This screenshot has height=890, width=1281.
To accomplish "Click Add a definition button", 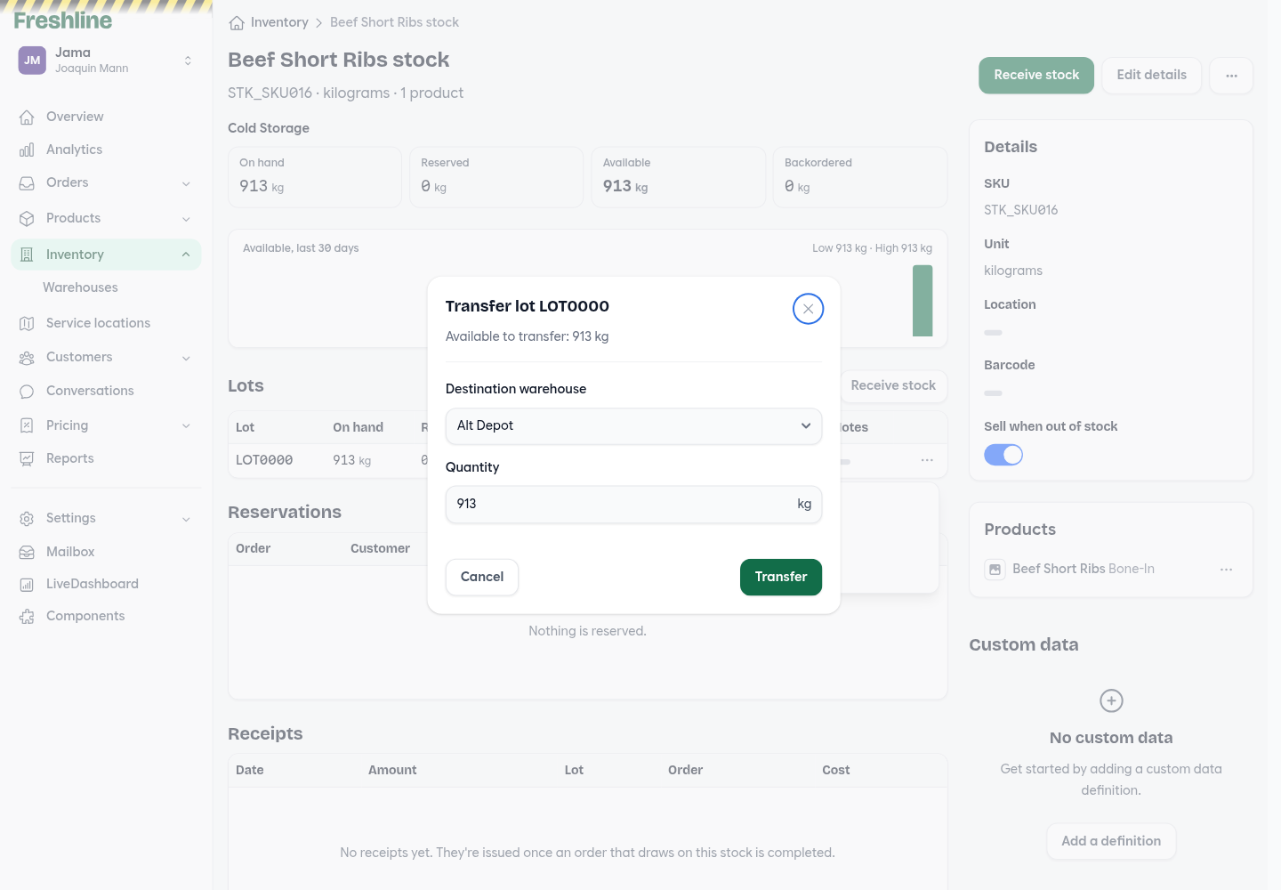I will [1111, 841].
